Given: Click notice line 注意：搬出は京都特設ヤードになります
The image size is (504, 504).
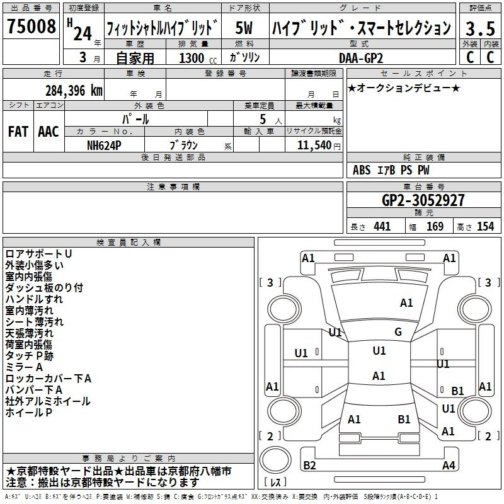Looking at the screenshot, I should (x=103, y=483).
